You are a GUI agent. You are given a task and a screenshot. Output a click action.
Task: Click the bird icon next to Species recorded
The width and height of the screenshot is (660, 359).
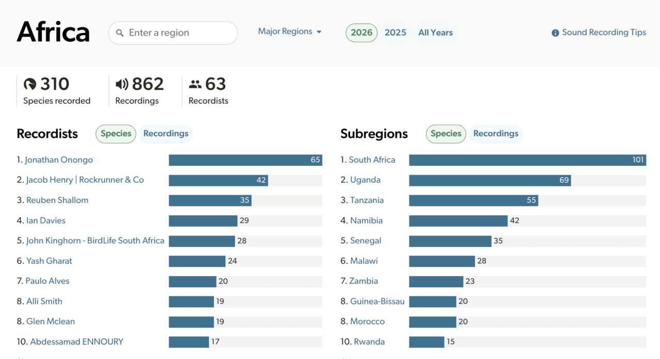[30, 84]
